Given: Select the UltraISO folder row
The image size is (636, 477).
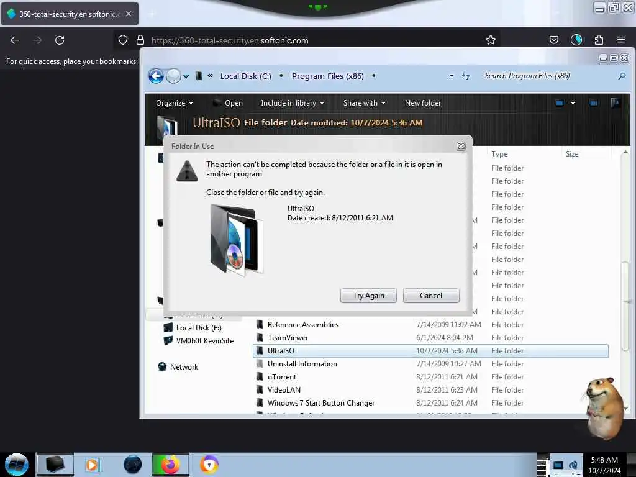Looking at the screenshot, I should point(430,351).
